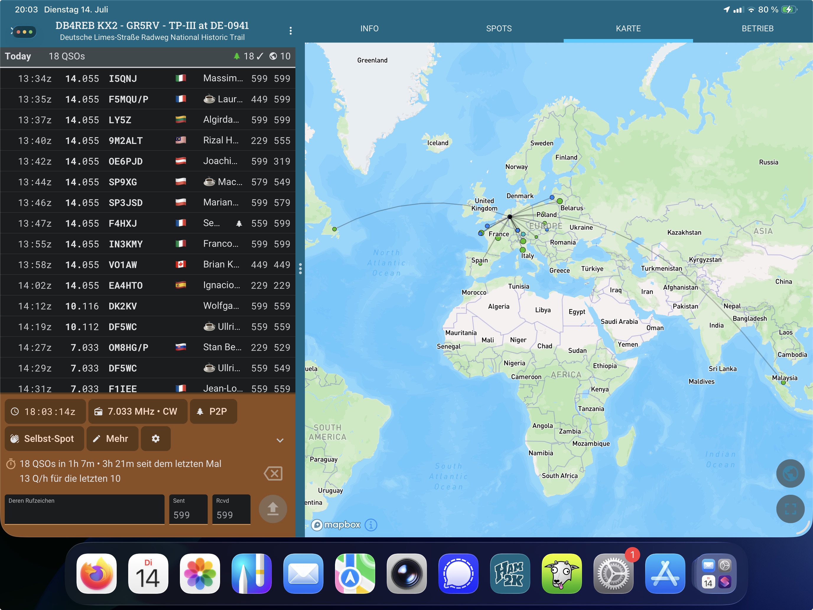Image resolution: width=813 pixels, height=610 pixels.
Task: Select the I5QNJ QSO row
Action: pyautogui.click(x=148, y=78)
